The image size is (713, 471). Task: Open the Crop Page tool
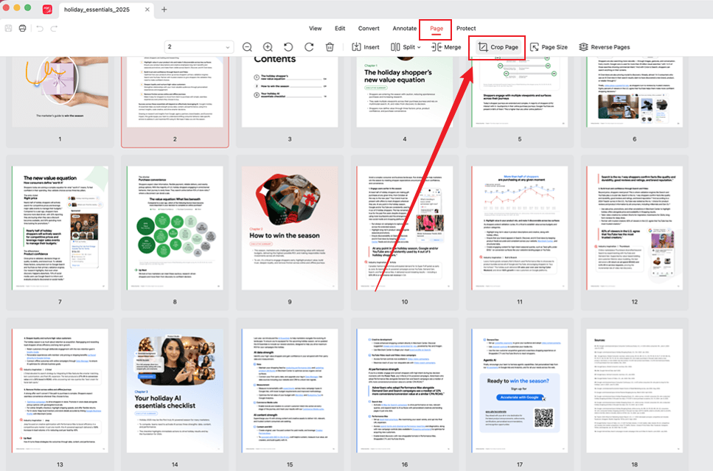(x=497, y=46)
